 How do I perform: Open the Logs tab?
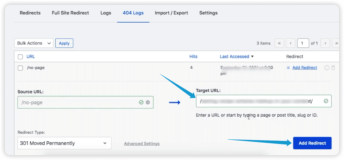106,13
